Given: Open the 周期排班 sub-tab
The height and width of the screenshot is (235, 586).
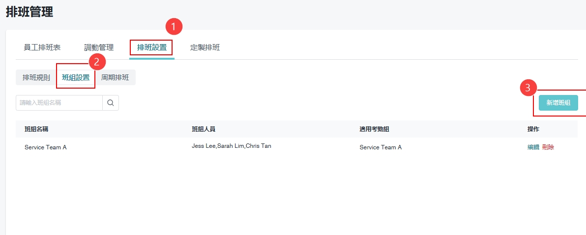Looking at the screenshot, I should tap(115, 77).
